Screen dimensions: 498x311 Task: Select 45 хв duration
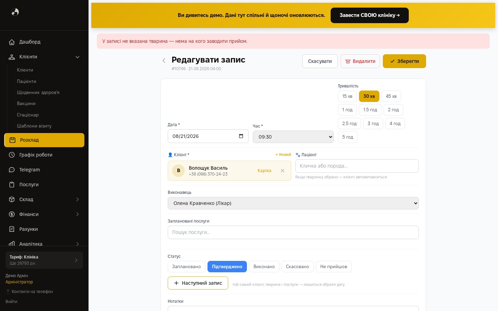coord(391,96)
